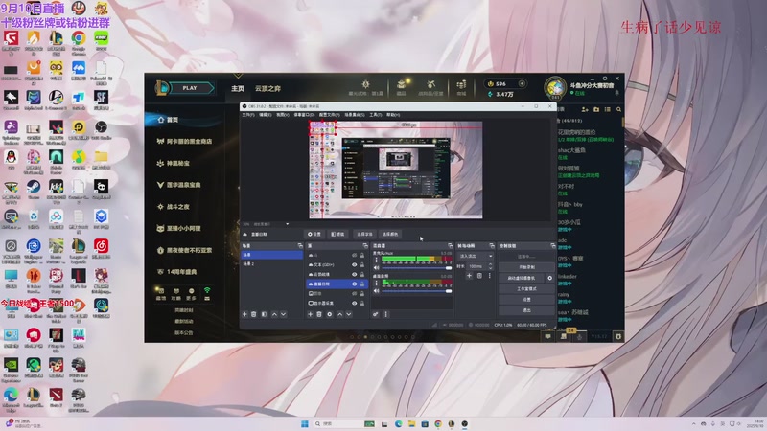Open OBS 编辑(E) menu
The height and width of the screenshot is (431, 767).
[266, 115]
